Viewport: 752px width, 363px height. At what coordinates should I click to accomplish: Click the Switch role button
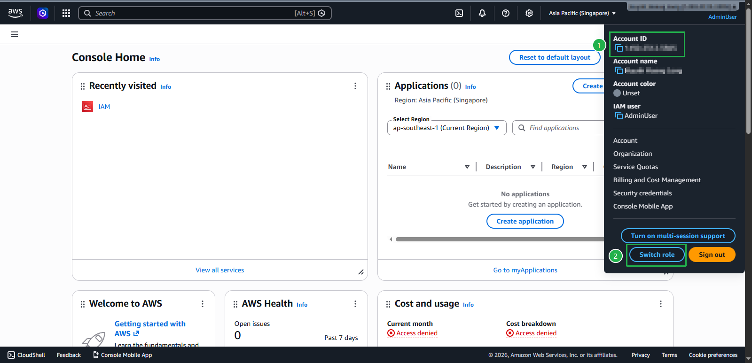(x=657, y=255)
